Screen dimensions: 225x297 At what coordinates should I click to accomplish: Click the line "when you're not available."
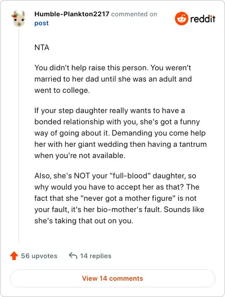80,155
